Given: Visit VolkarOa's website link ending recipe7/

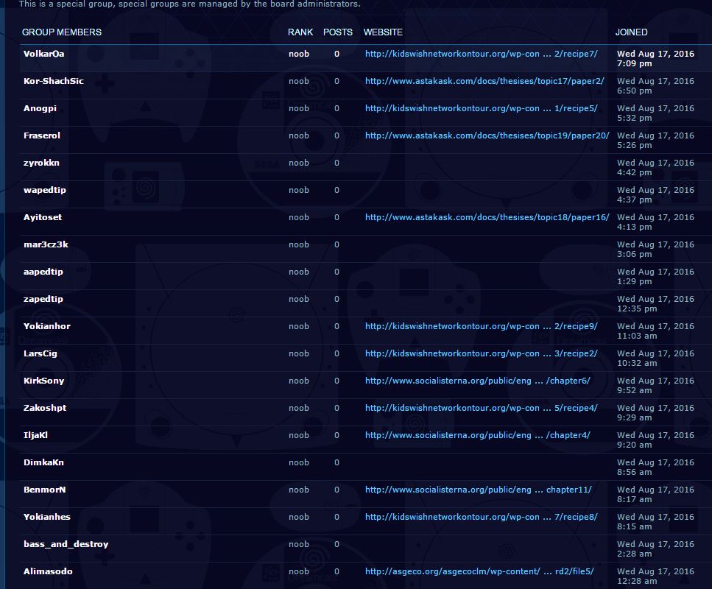Looking at the screenshot, I should pyautogui.click(x=482, y=54).
